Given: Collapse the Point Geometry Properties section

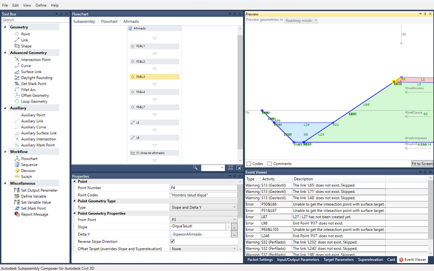Looking at the screenshot, I should (x=75, y=214).
